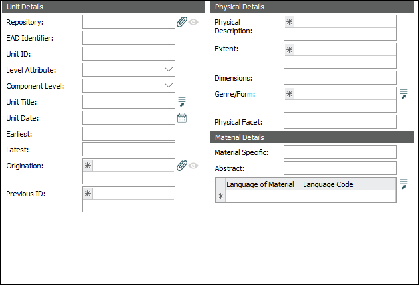
Task: Click the Unit ID text field
Action: pyautogui.click(x=128, y=54)
